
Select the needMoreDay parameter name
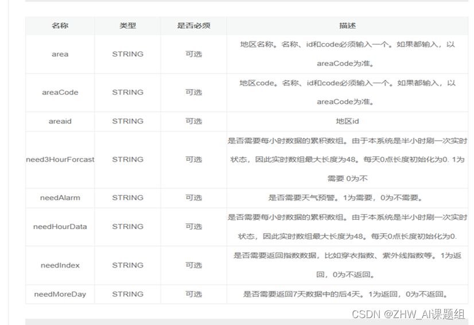(60, 294)
